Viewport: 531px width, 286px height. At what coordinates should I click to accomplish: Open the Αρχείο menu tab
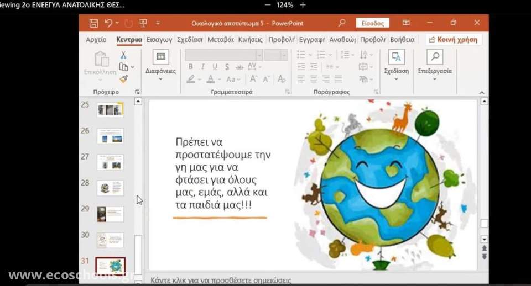(x=96, y=40)
